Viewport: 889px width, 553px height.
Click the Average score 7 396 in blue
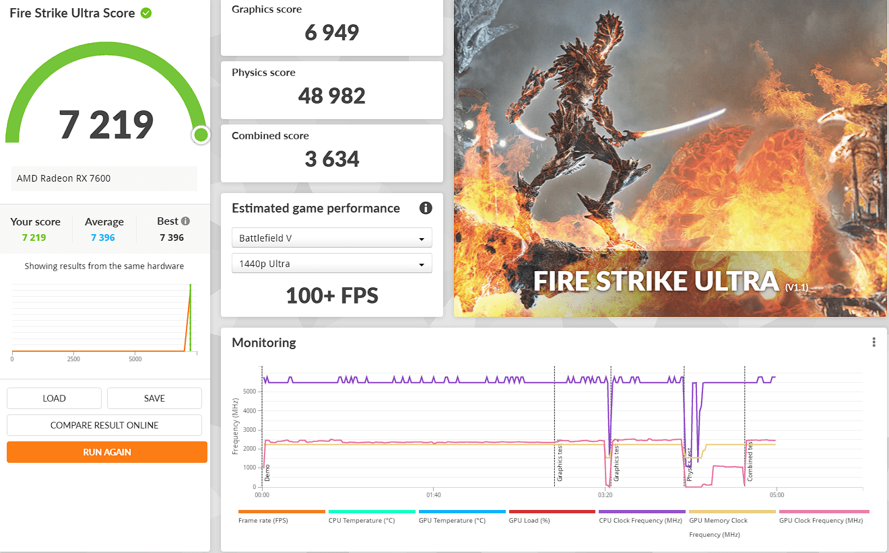(104, 237)
